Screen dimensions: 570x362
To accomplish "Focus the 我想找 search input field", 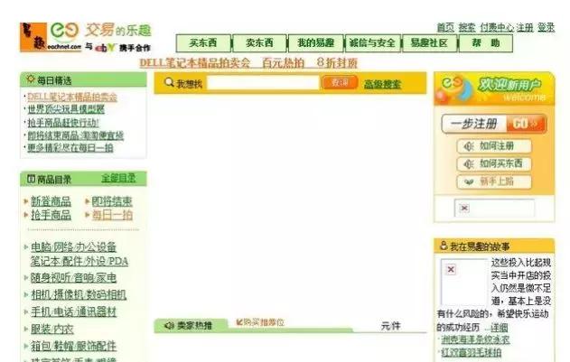I will [x=263, y=83].
